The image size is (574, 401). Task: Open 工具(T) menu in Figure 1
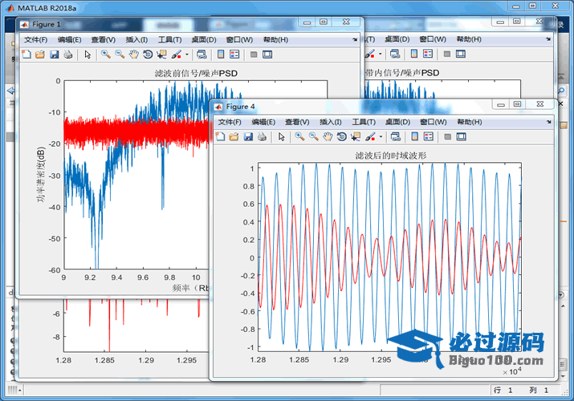click(x=170, y=39)
